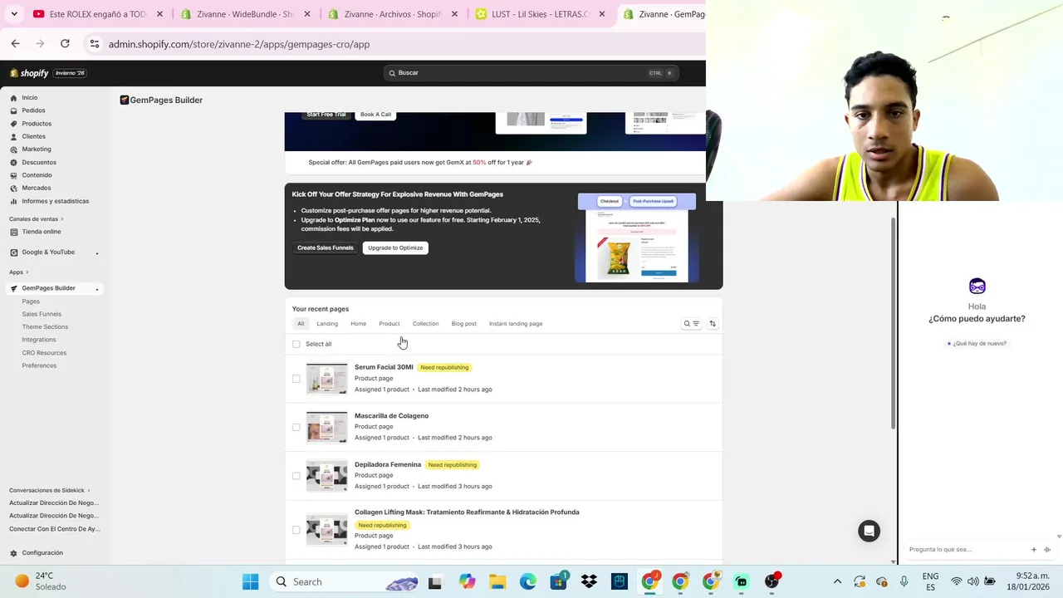Click the back arrow in browser
Image resolution: width=1063 pixels, height=598 pixels.
[x=15, y=44]
